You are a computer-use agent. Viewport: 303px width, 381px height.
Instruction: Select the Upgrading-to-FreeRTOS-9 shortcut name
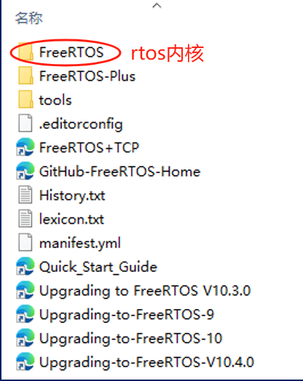point(127,314)
